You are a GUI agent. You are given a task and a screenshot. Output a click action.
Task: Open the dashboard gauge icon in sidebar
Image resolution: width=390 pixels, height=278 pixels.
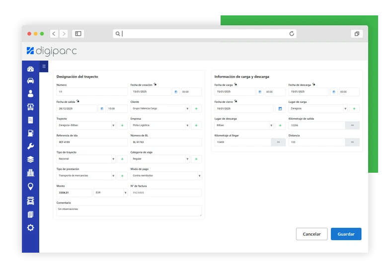coord(30,69)
